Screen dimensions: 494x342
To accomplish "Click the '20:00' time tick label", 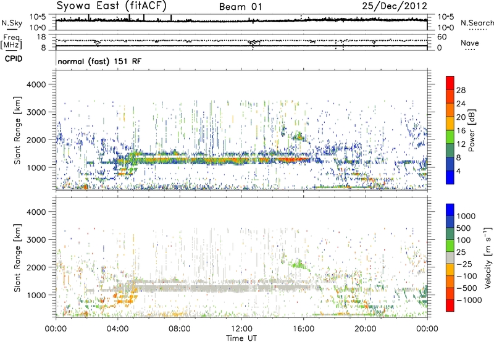I will (x=366, y=329).
